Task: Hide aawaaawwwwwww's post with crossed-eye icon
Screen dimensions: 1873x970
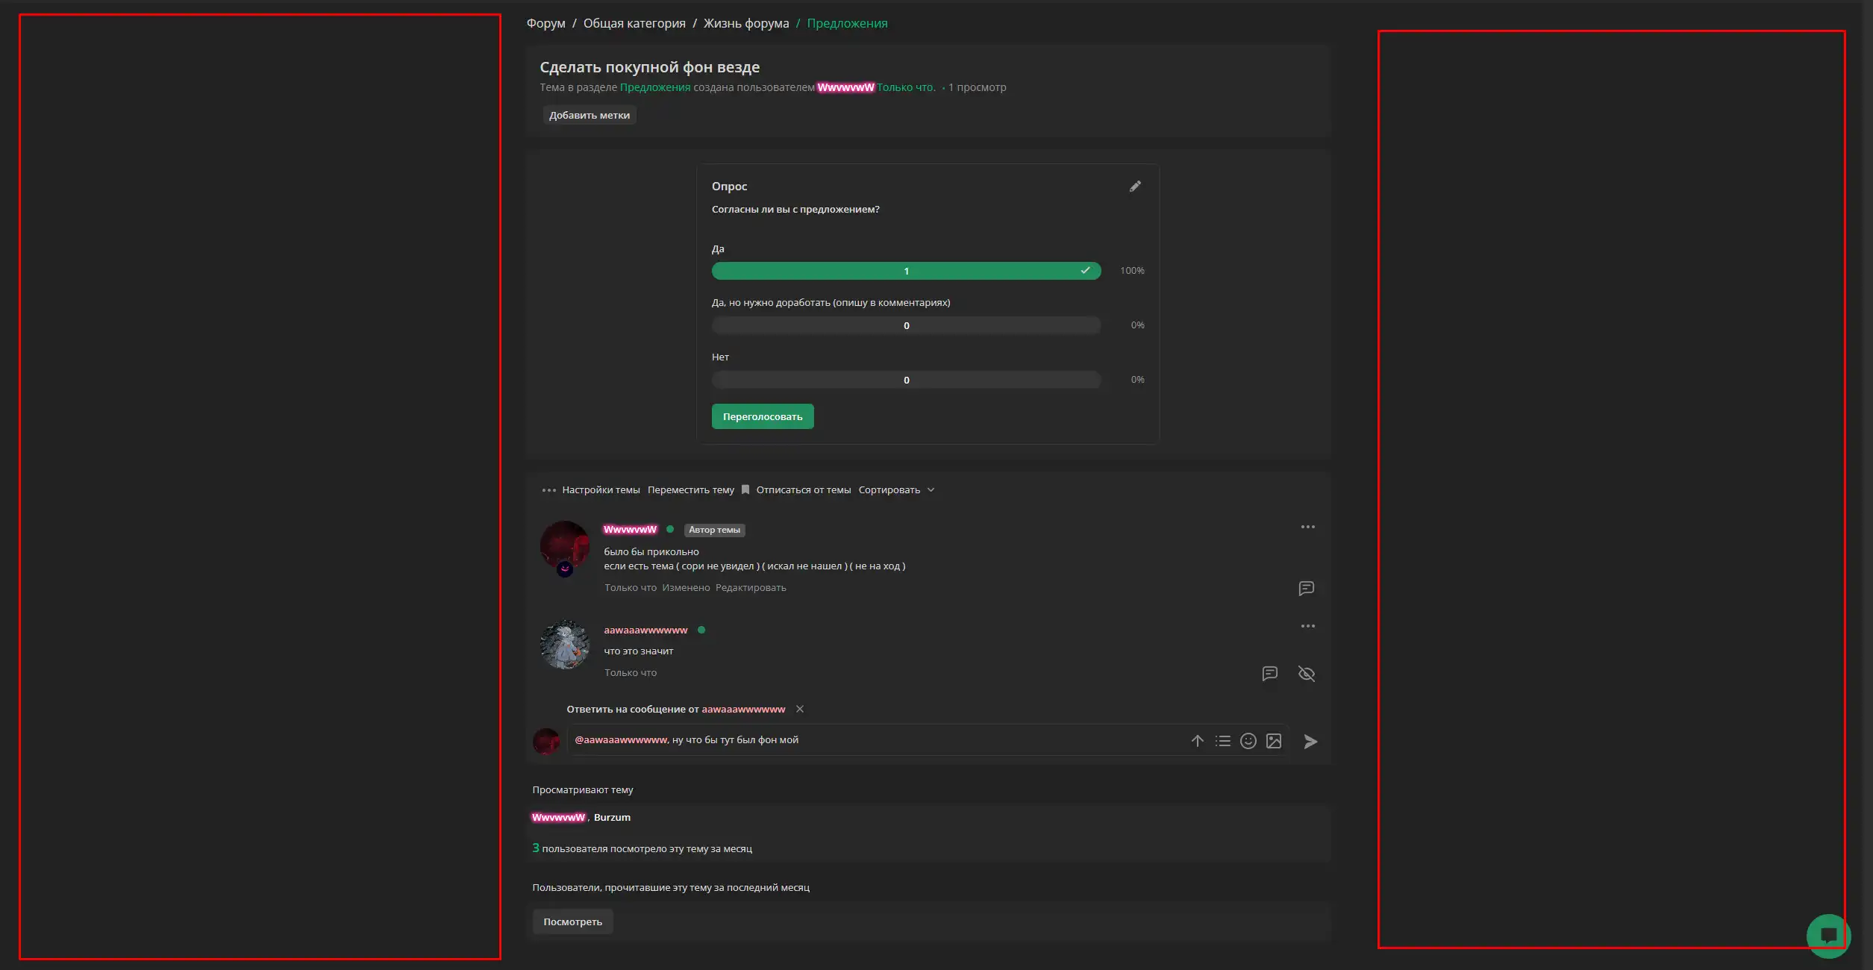Action: click(x=1307, y=674)
